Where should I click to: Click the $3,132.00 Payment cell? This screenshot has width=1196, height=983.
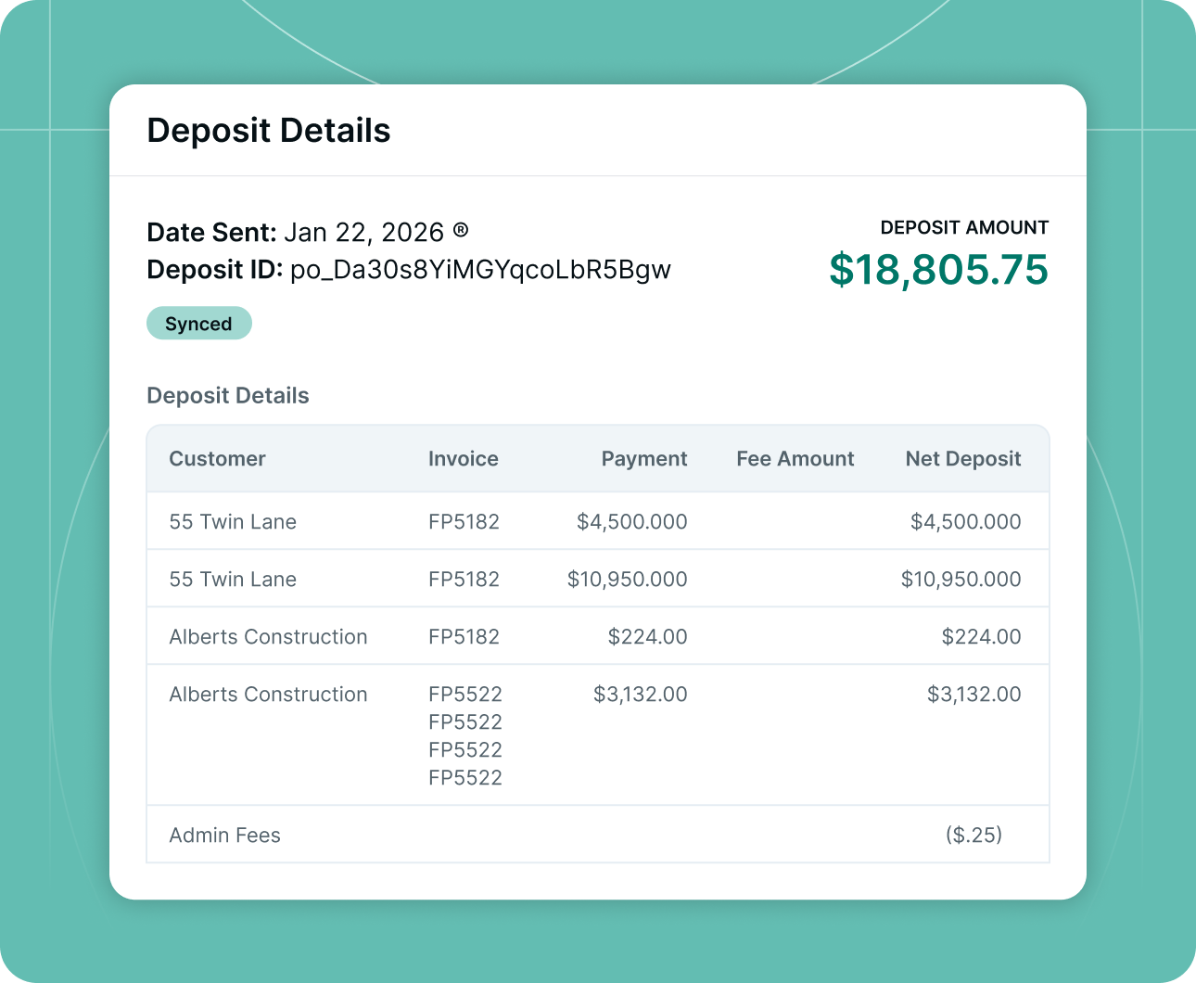(x=641, y=695)
